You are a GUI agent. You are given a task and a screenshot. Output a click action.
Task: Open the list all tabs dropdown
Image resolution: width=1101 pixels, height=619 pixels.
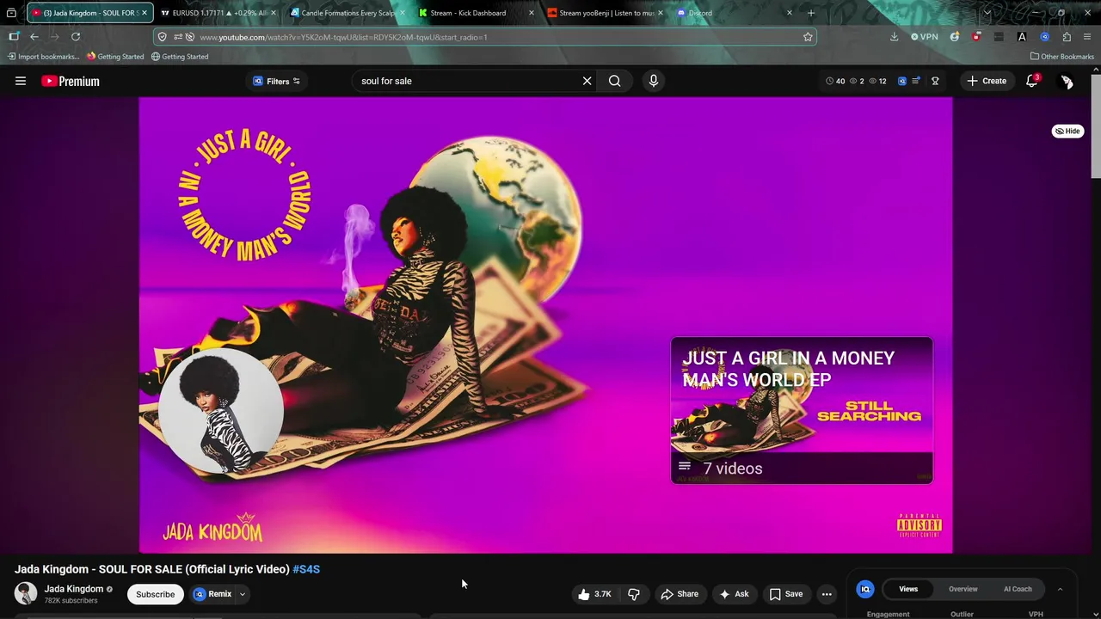pos(987,13)
